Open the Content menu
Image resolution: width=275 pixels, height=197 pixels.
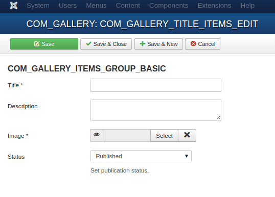128,6
